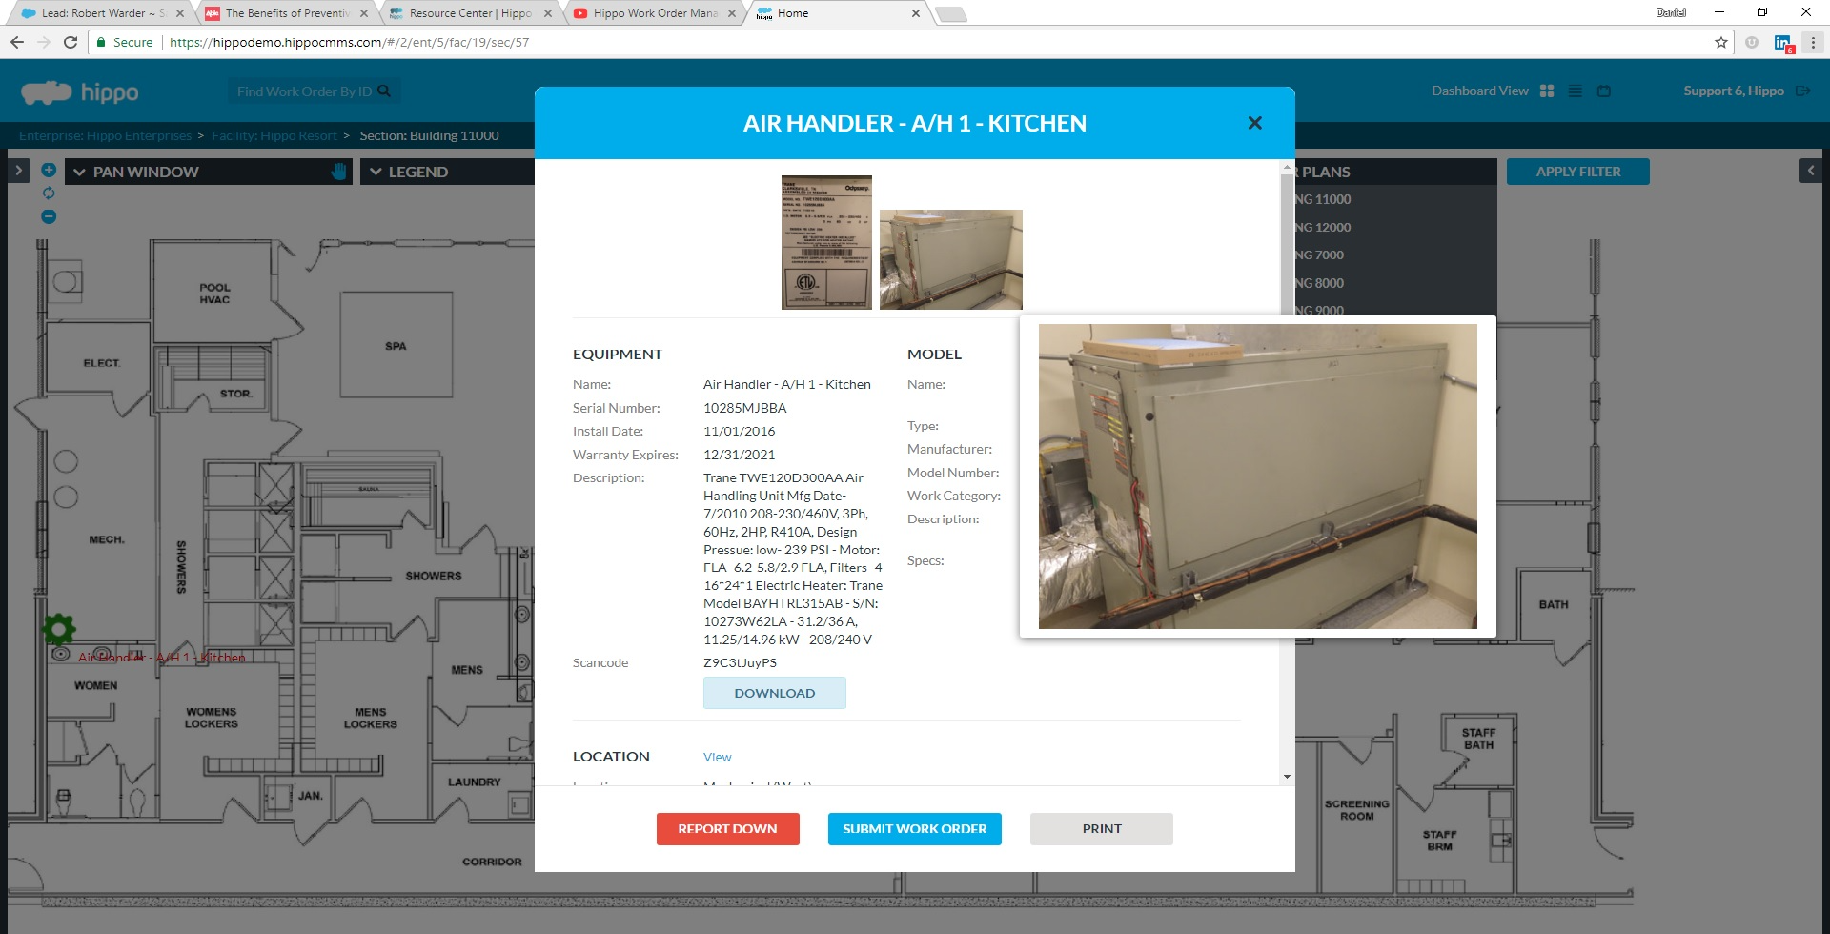Log out using the exit icon
1830x934 pixels.
(x=1803, y=91)
